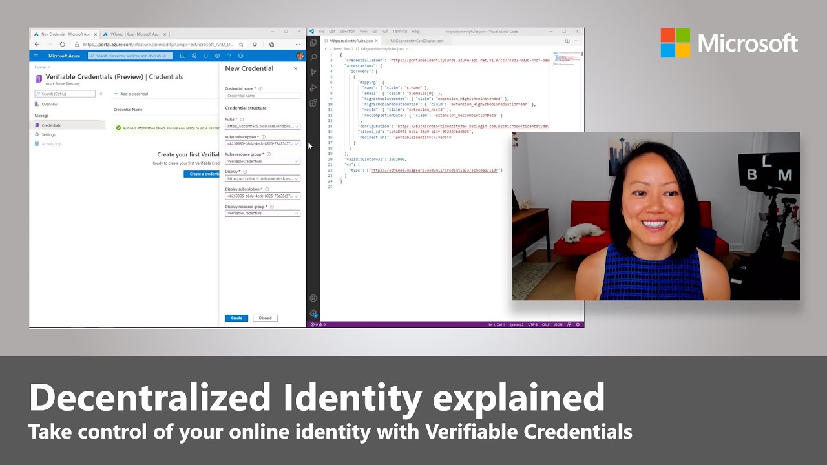
Task: Click browser favorites star in address bar
Action: (x=241, y=45)
